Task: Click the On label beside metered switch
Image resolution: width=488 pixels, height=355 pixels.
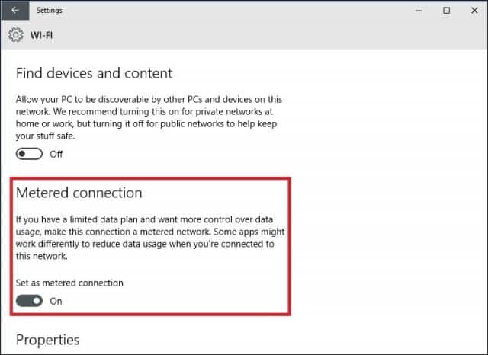Action: pos(56,301)
